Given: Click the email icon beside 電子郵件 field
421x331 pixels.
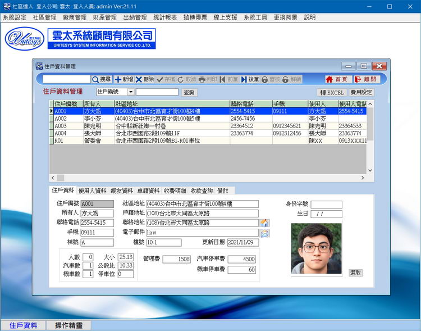Looking at the screenshot, I should [x=264, y=233].
